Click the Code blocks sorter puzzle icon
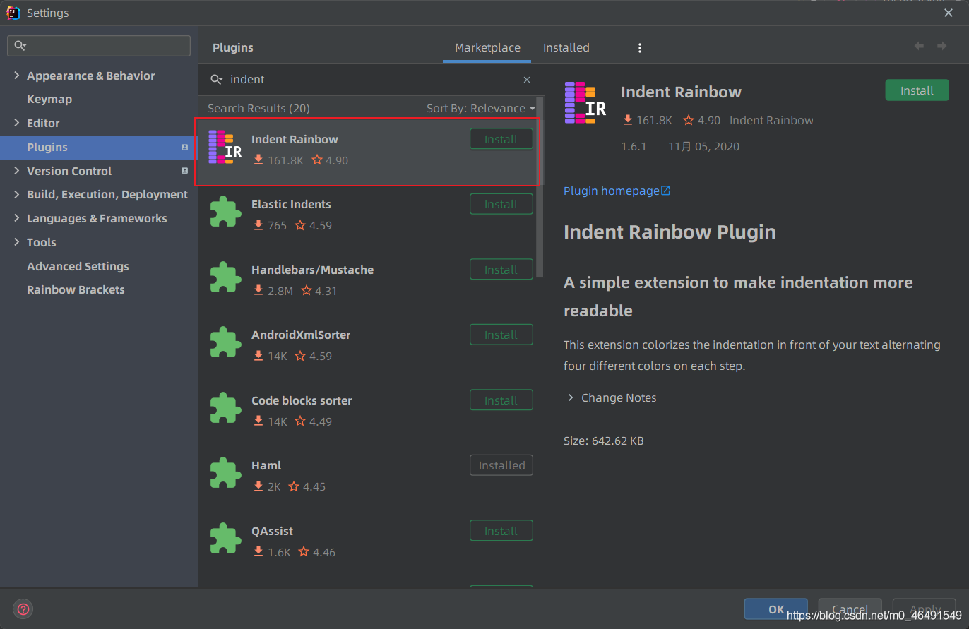 click(x=225, y=408)
